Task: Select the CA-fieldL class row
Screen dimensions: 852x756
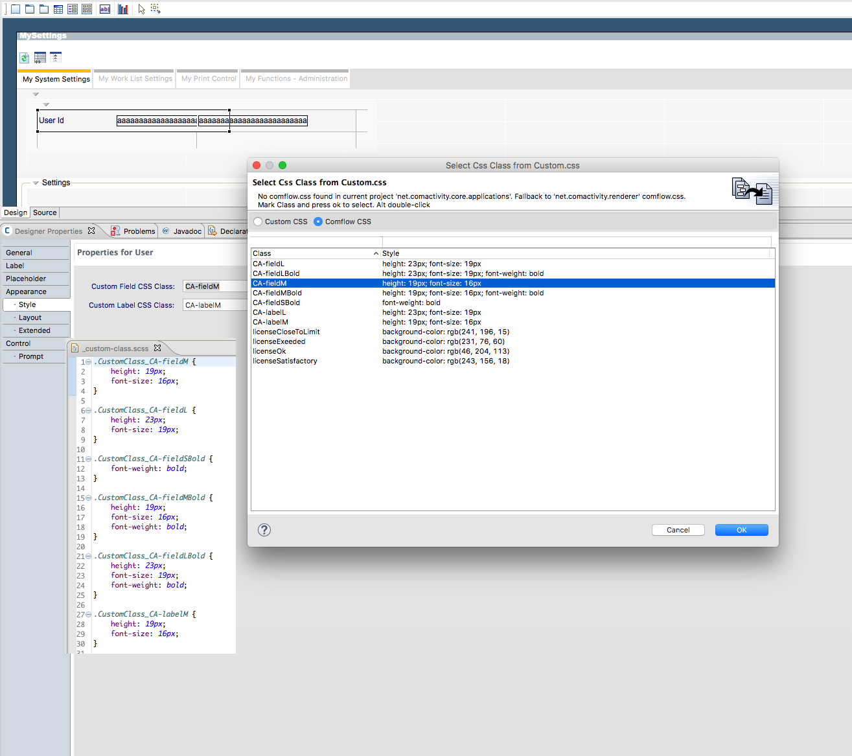Action: tap(513, 264)
